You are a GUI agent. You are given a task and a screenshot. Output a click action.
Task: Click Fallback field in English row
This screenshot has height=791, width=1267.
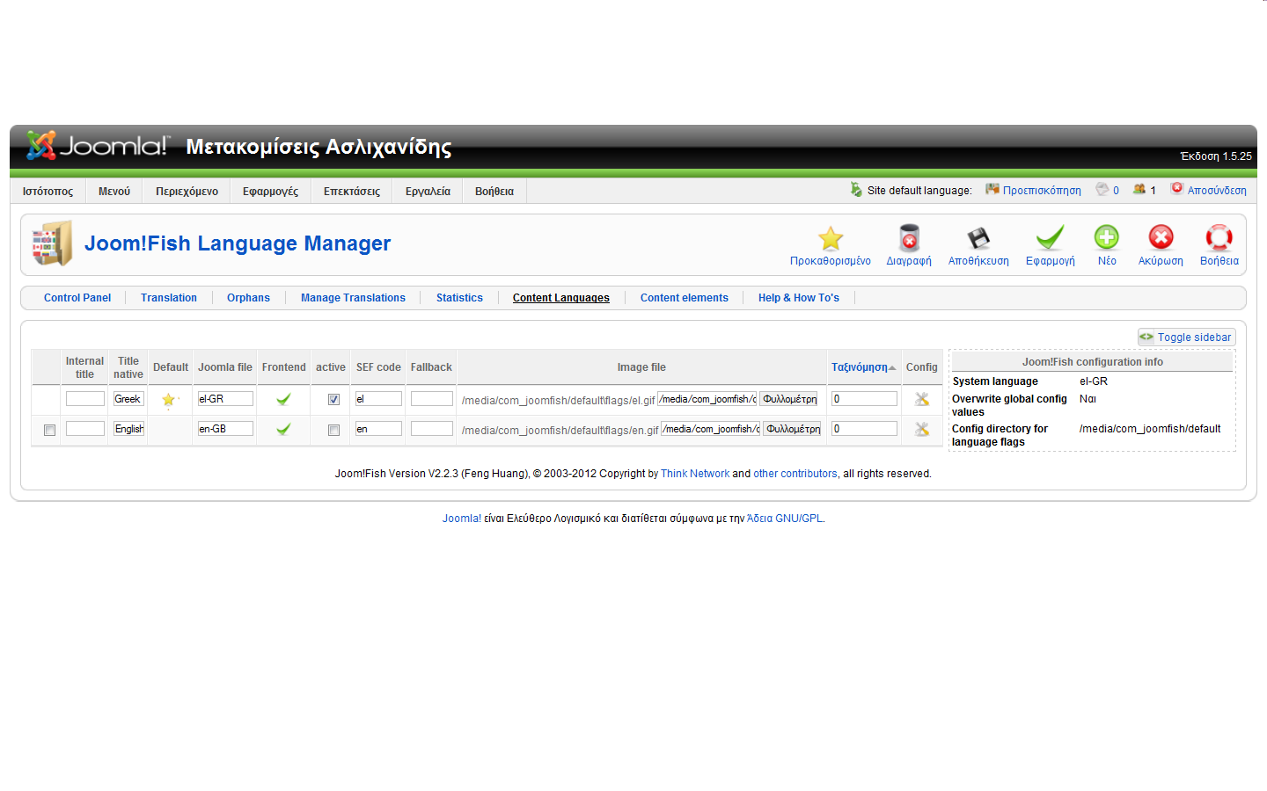432,429
